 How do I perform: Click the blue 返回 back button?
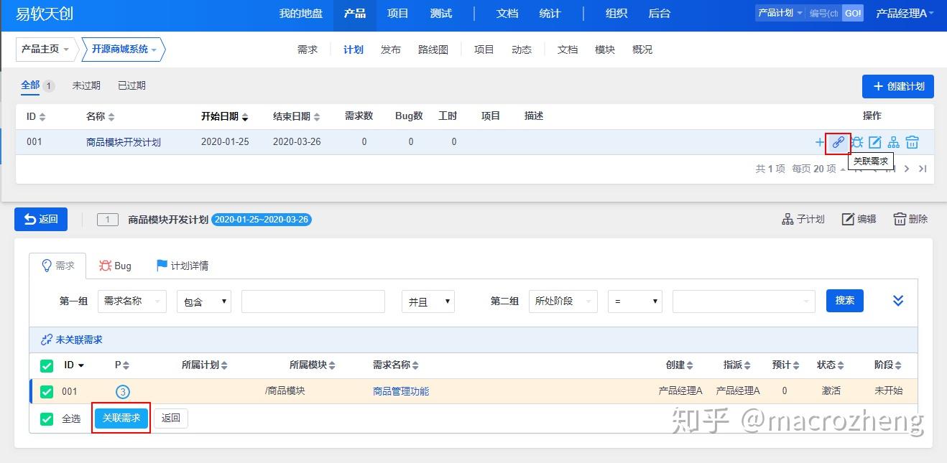pos(41,220)
